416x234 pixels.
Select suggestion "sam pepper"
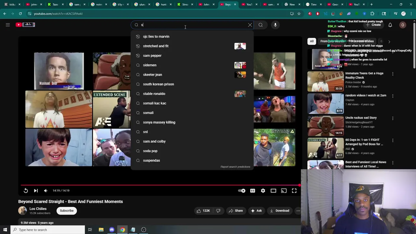tap(192, 56)
